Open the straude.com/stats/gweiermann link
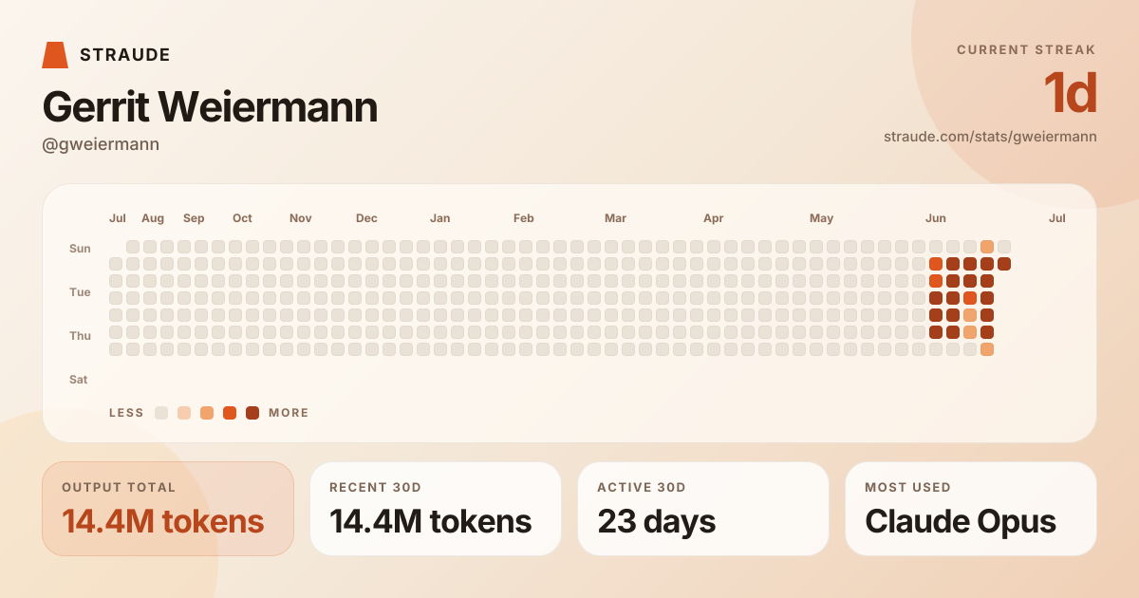Image resolution: width=1139 pixels, height=598 pixels. (990, 137)
